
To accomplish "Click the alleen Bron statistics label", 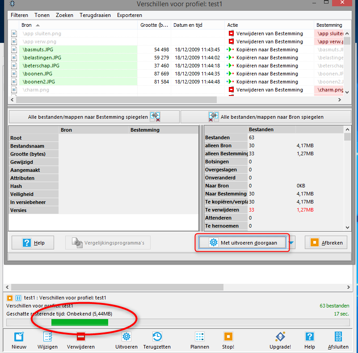I will tap(226, 145).
